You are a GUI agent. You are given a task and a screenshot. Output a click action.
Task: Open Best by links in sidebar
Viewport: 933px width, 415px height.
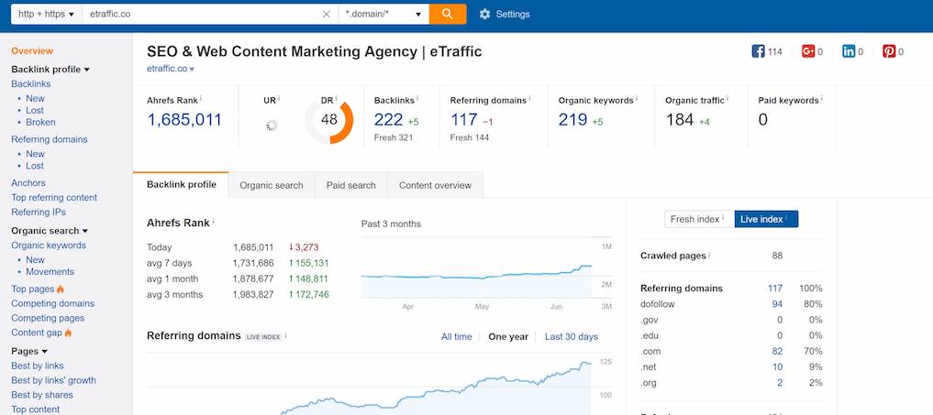click(x=38, y=366)
